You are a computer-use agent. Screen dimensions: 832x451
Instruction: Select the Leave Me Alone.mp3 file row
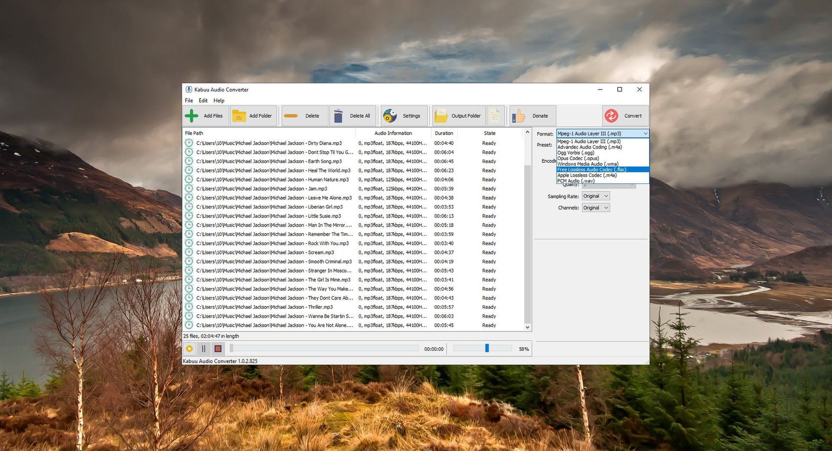353,197
